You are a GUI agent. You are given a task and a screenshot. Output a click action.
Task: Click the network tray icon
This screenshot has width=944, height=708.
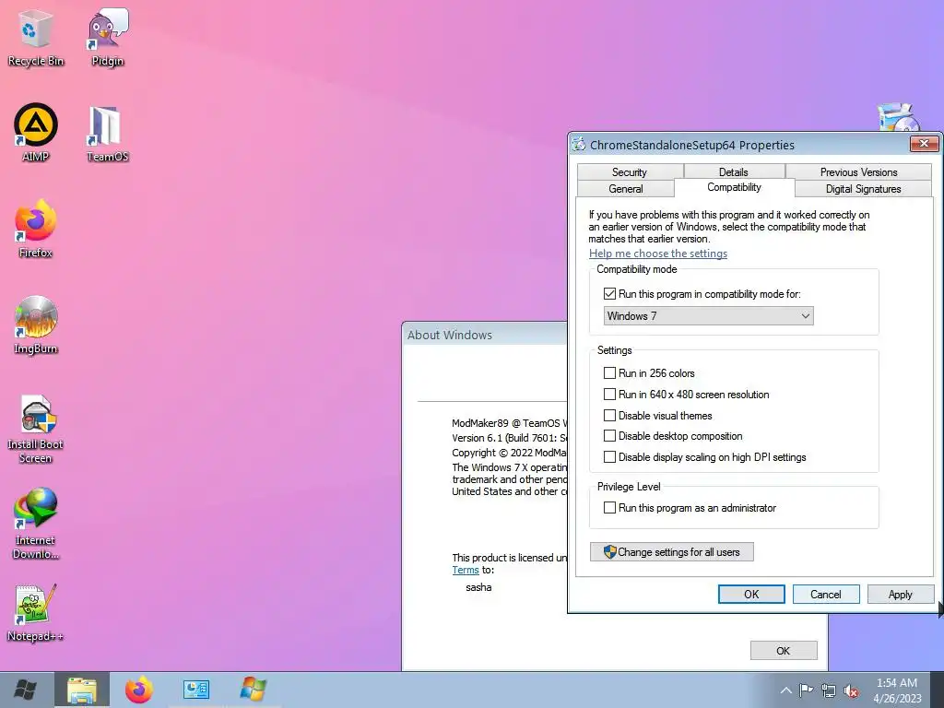click(x=829, y=690)
